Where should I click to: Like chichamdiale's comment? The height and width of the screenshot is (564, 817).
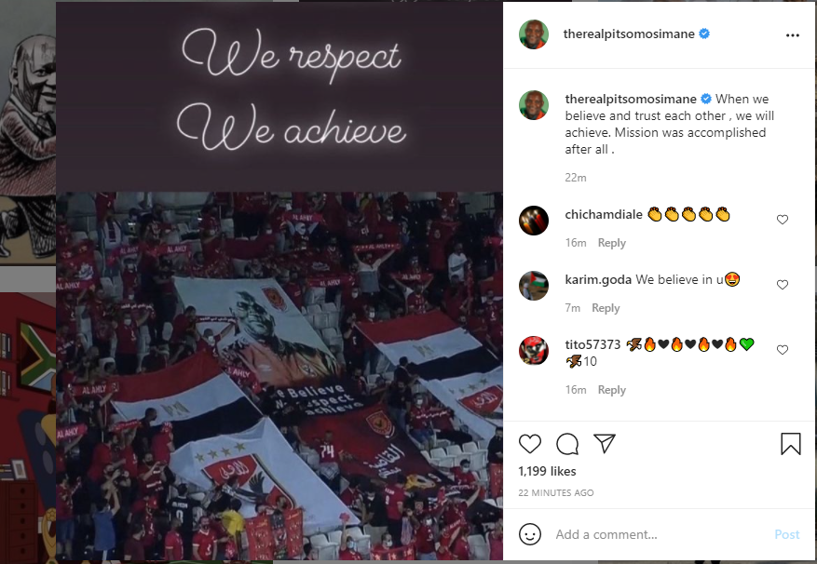(783, 220)
